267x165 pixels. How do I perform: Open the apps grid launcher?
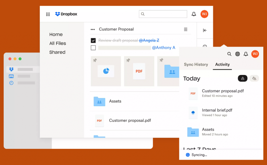coord(48,14)
